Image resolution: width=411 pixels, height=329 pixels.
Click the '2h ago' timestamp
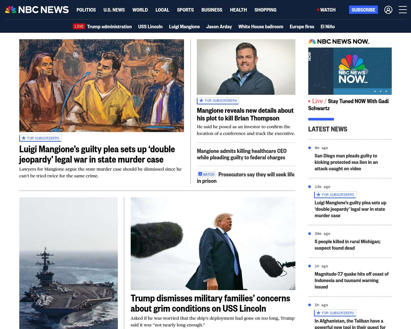click(x=321, y=305)
